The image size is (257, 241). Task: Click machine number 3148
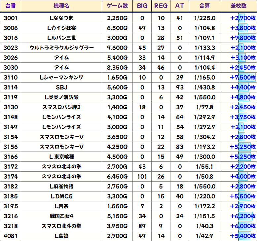[11, 117]
